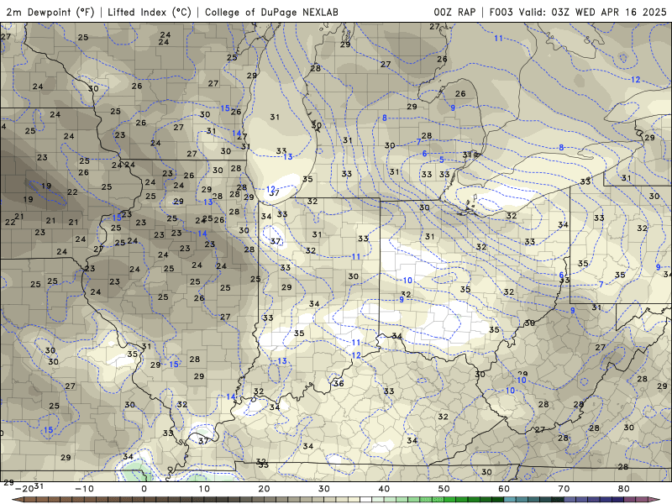Click the '20' colorbar tick label
The width and height of the screenshot is (672, 504).
(x=264, y=489)
